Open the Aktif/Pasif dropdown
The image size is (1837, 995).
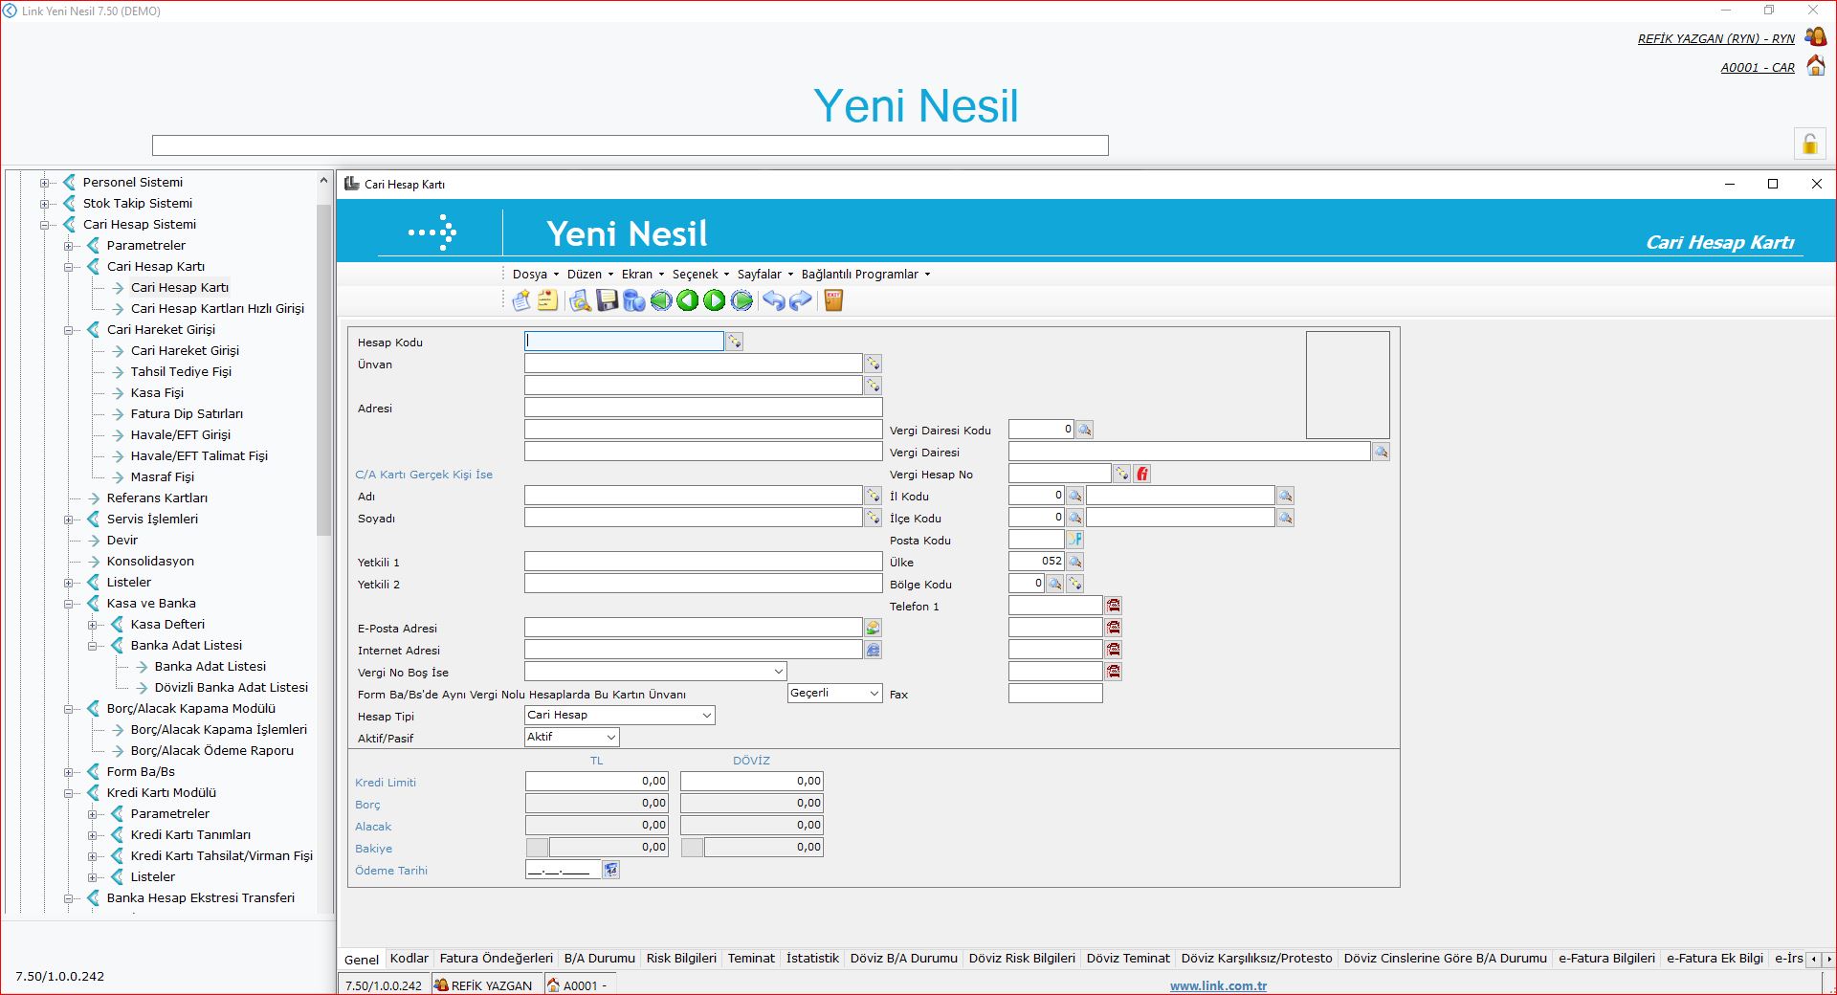tap(610, 737)
